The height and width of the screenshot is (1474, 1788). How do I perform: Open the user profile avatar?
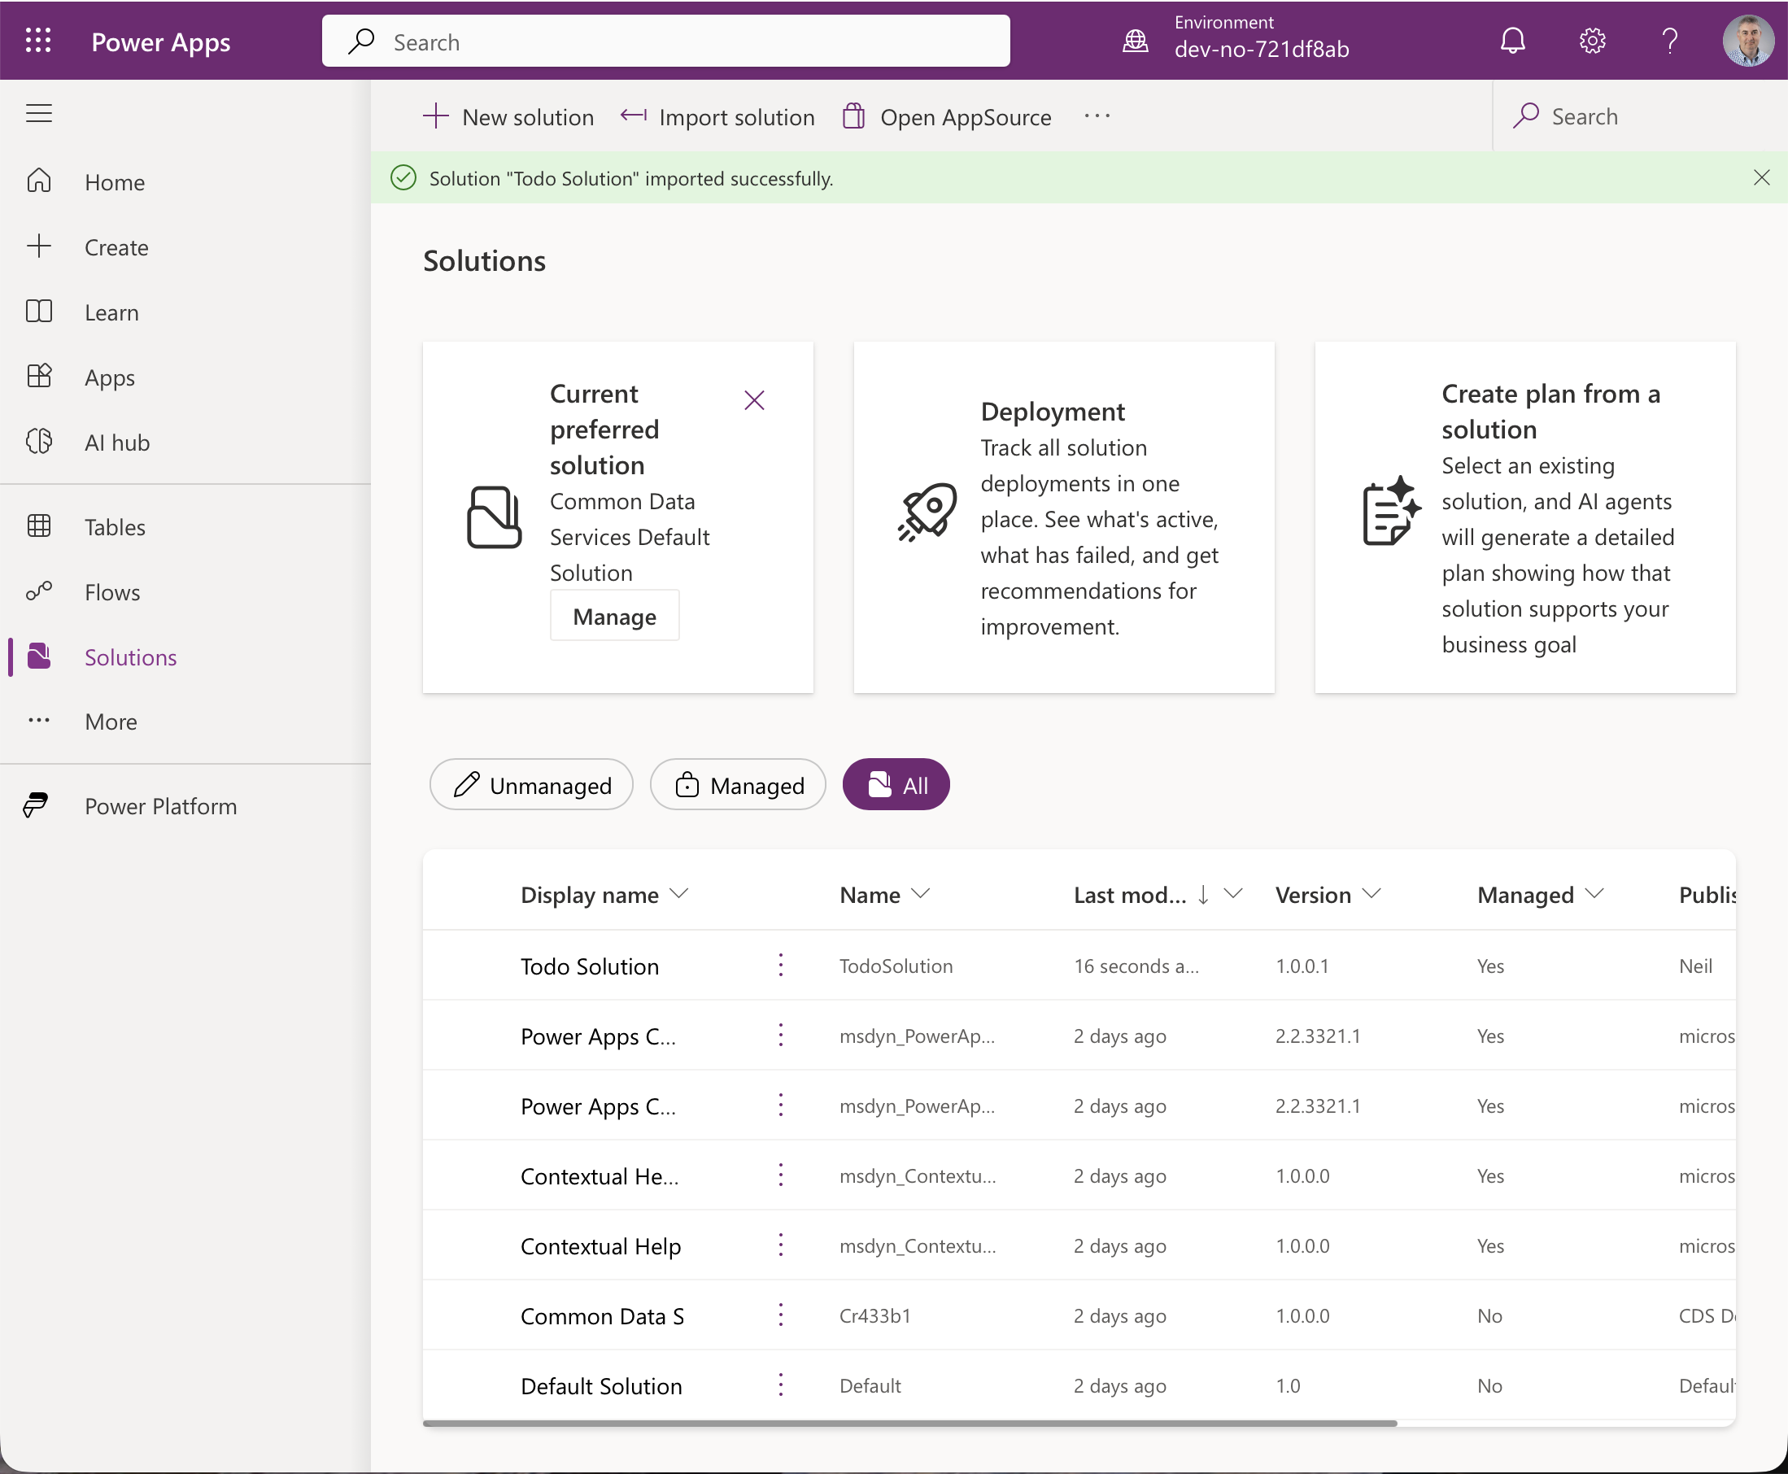1747,41
